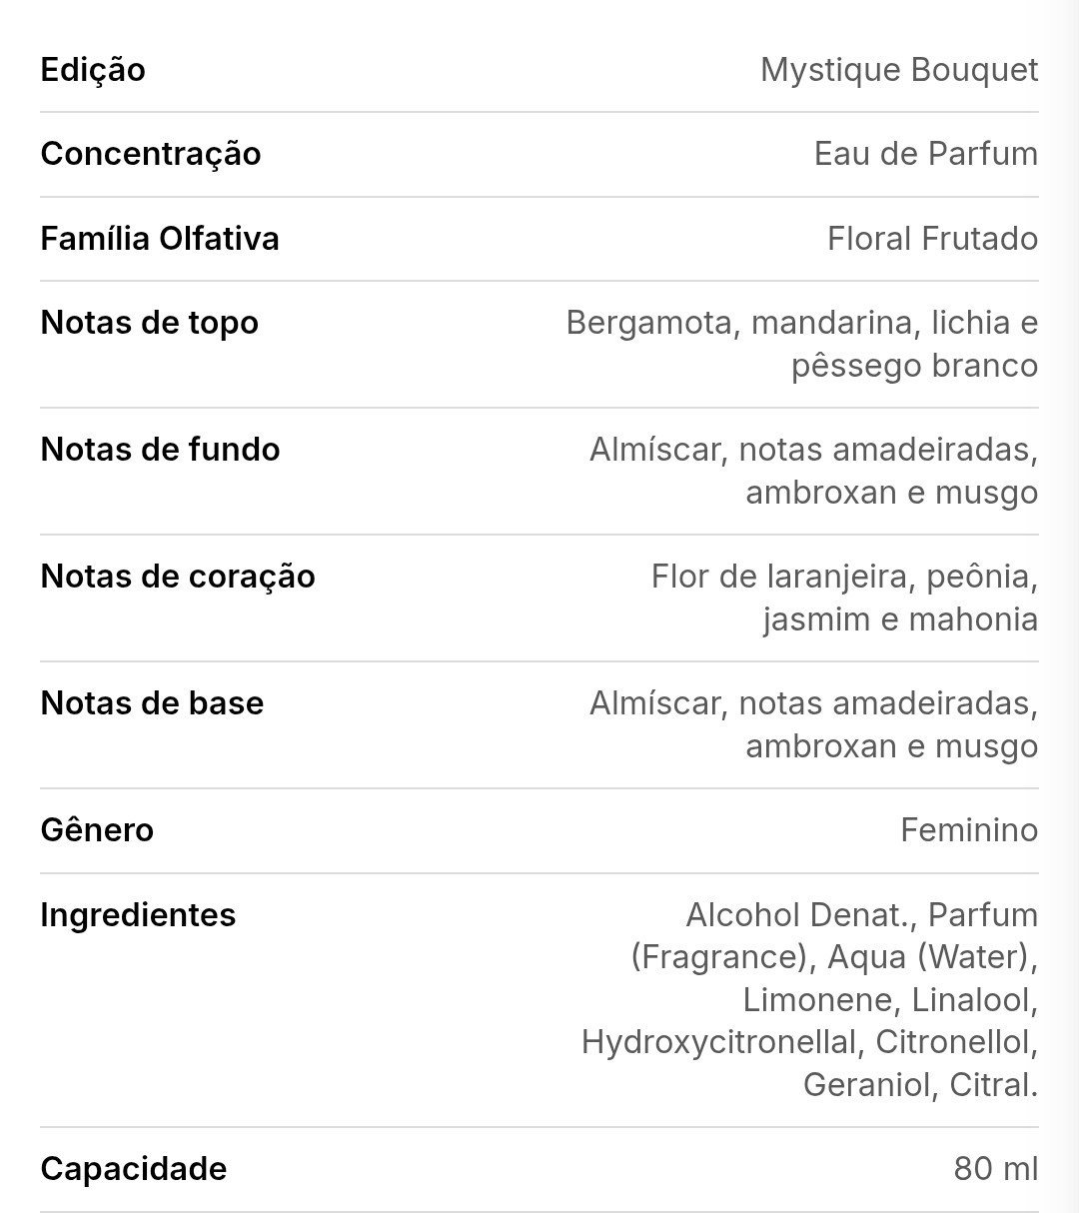Click the Feminino value
The height and width of the screenshot is (1213, 1079).
[x=969, y=830]
